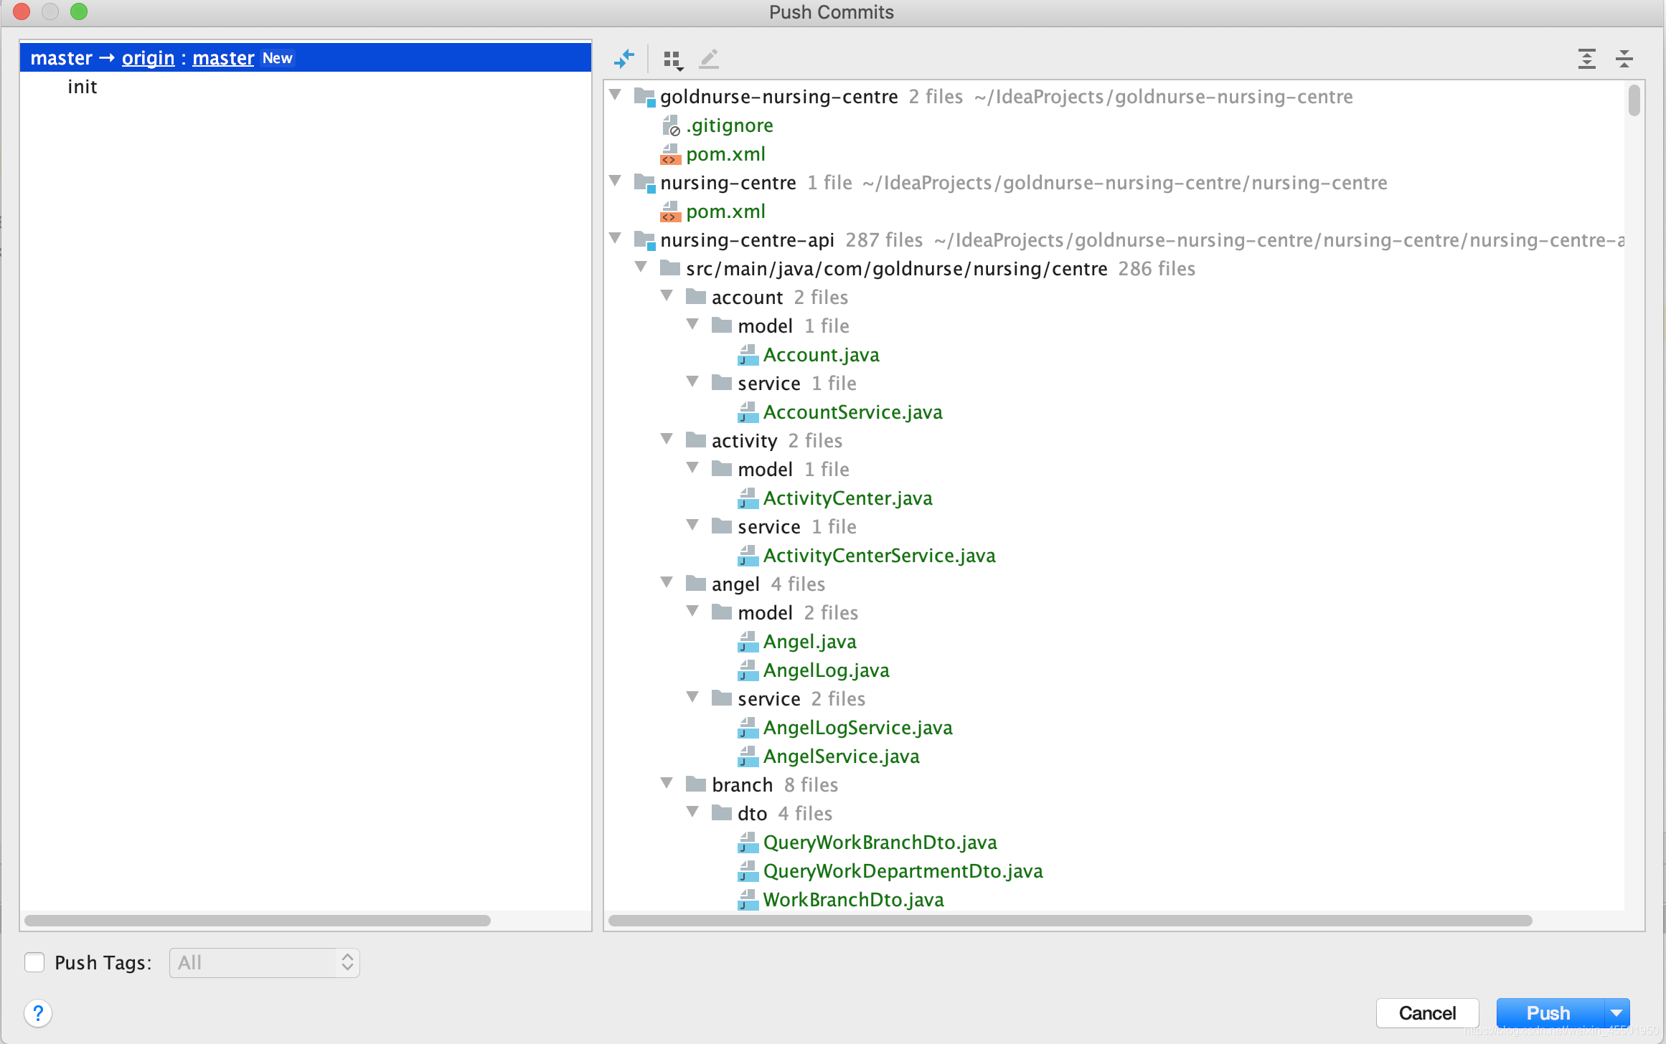The height and width of the screenshot is (1044, 1666).
Task: Select the init commit entry
Action: (x=83, y=87)
